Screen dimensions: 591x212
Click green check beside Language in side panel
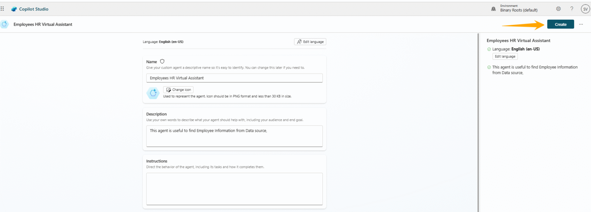[x=489, y=49]
